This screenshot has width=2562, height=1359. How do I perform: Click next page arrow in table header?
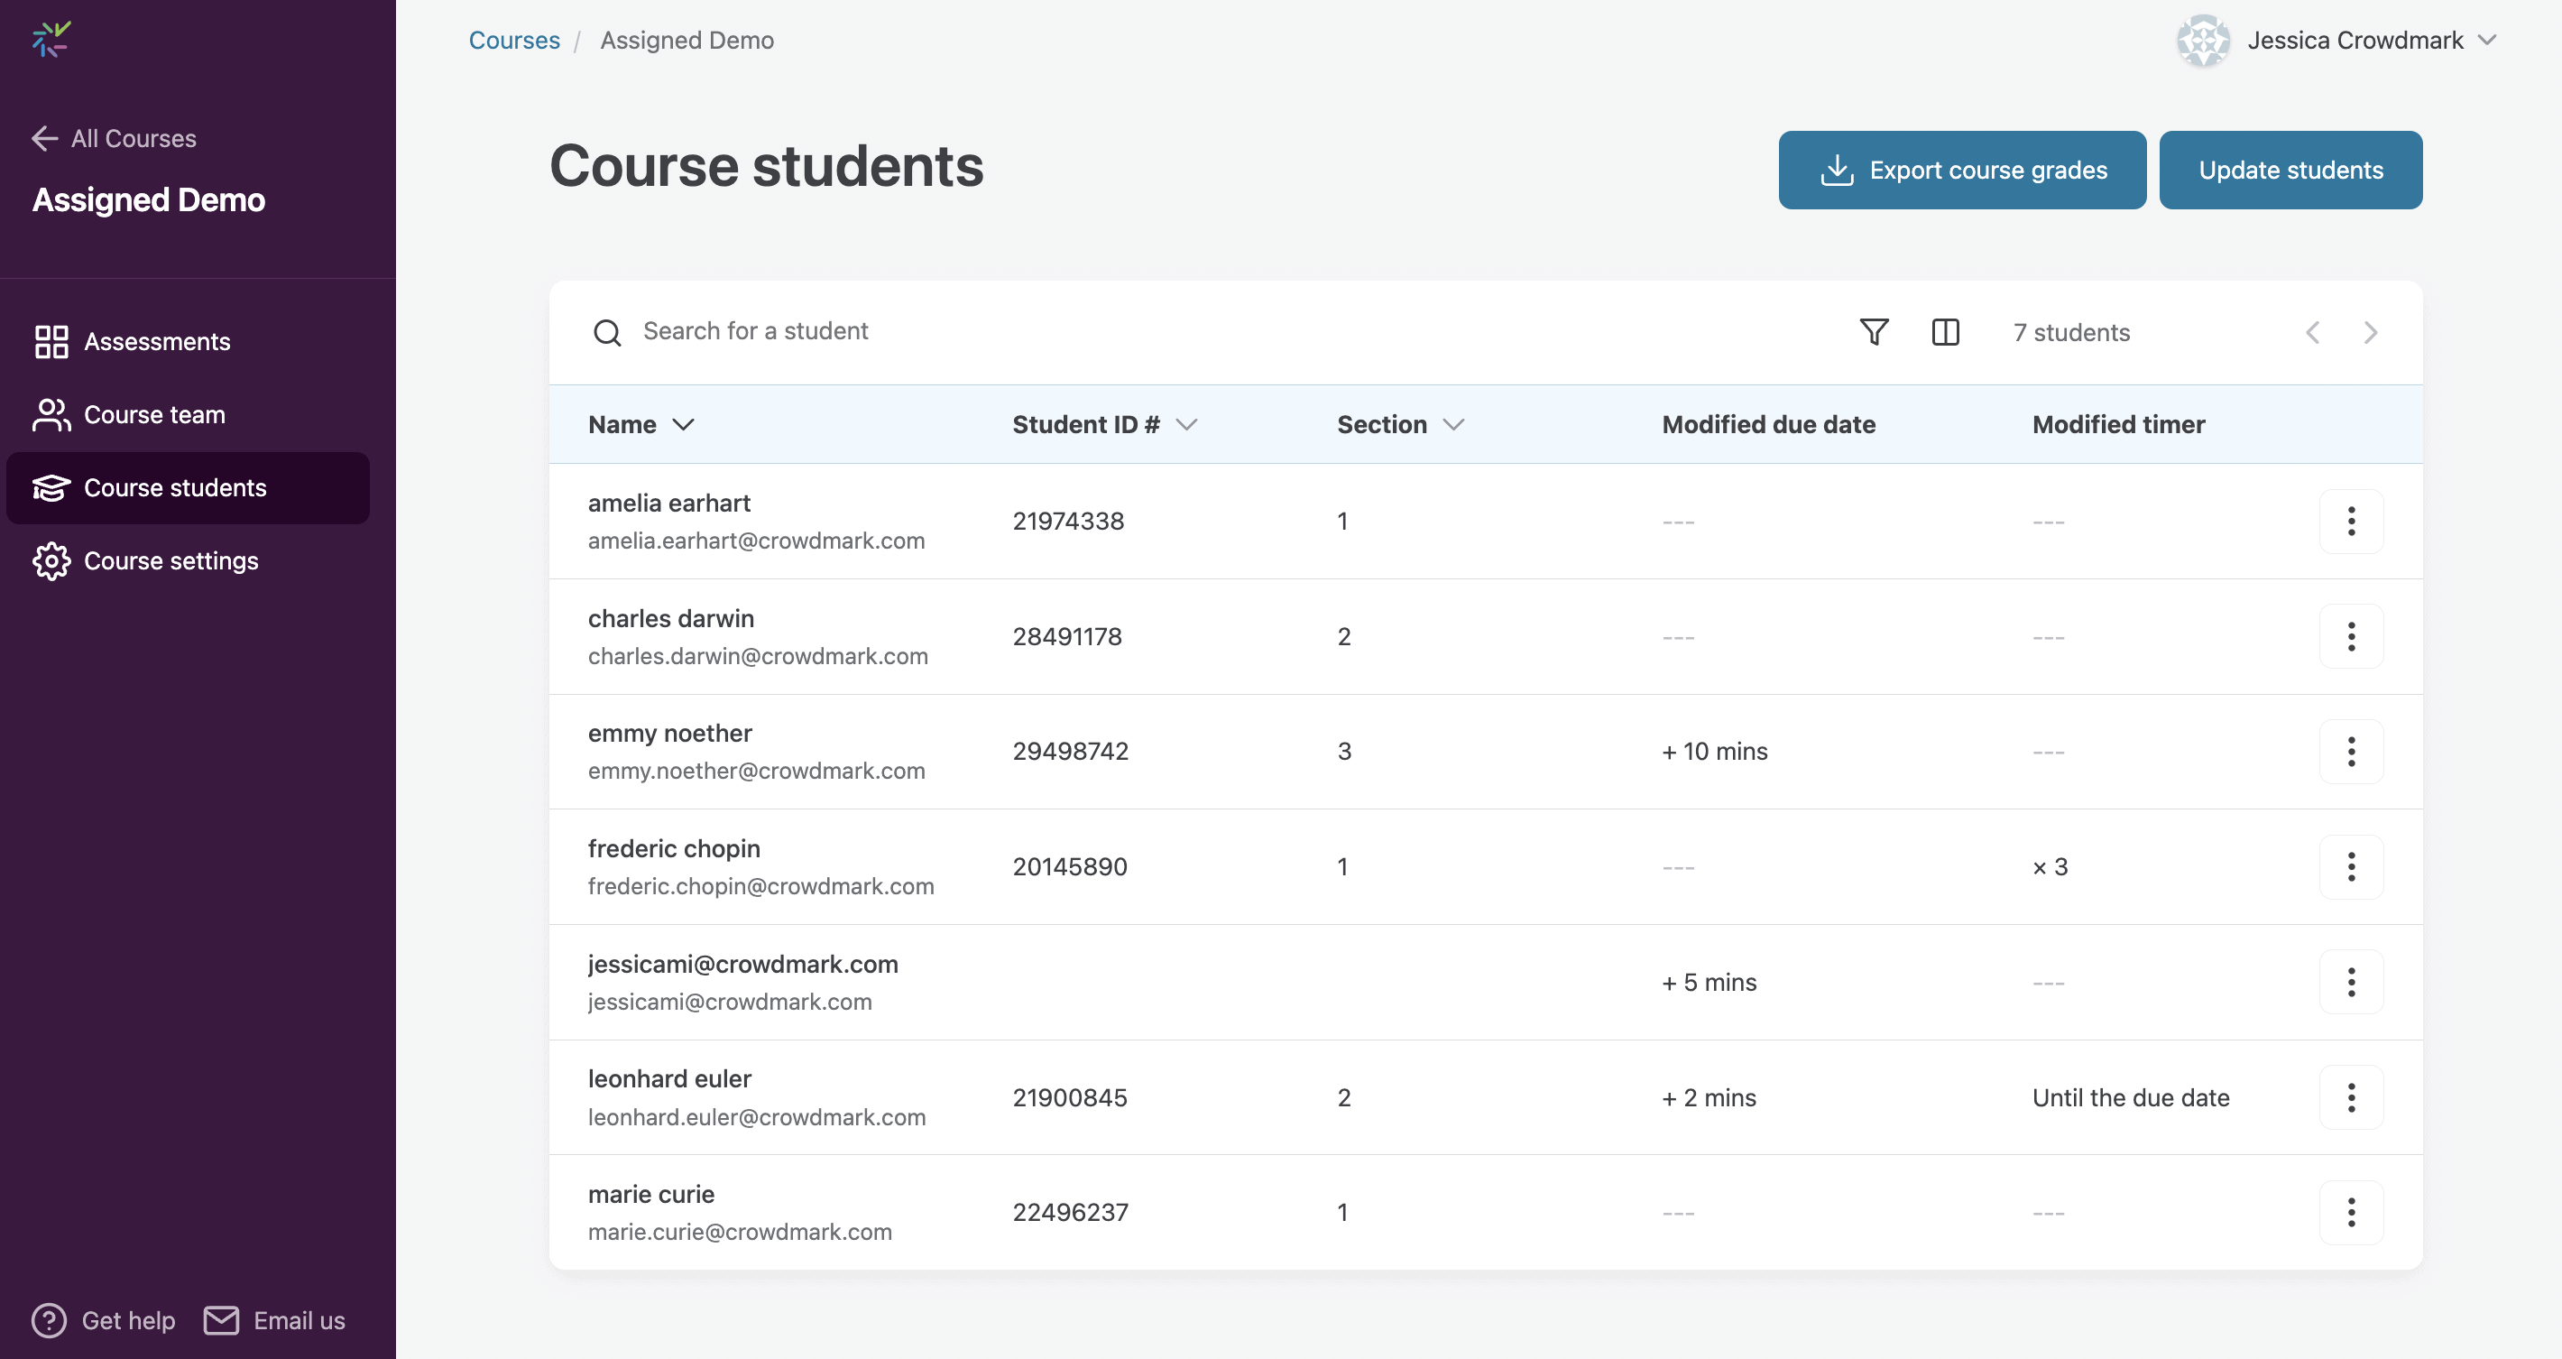click(x=2370, y=332)
